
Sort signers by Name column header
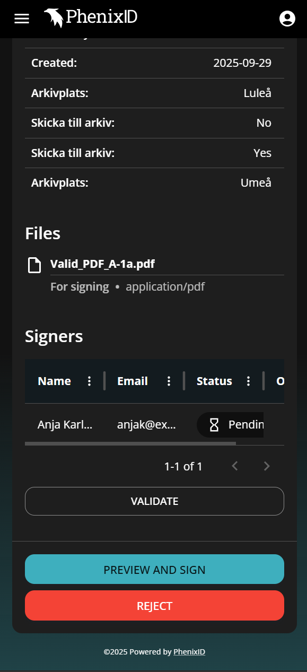(x=54, y=381)
